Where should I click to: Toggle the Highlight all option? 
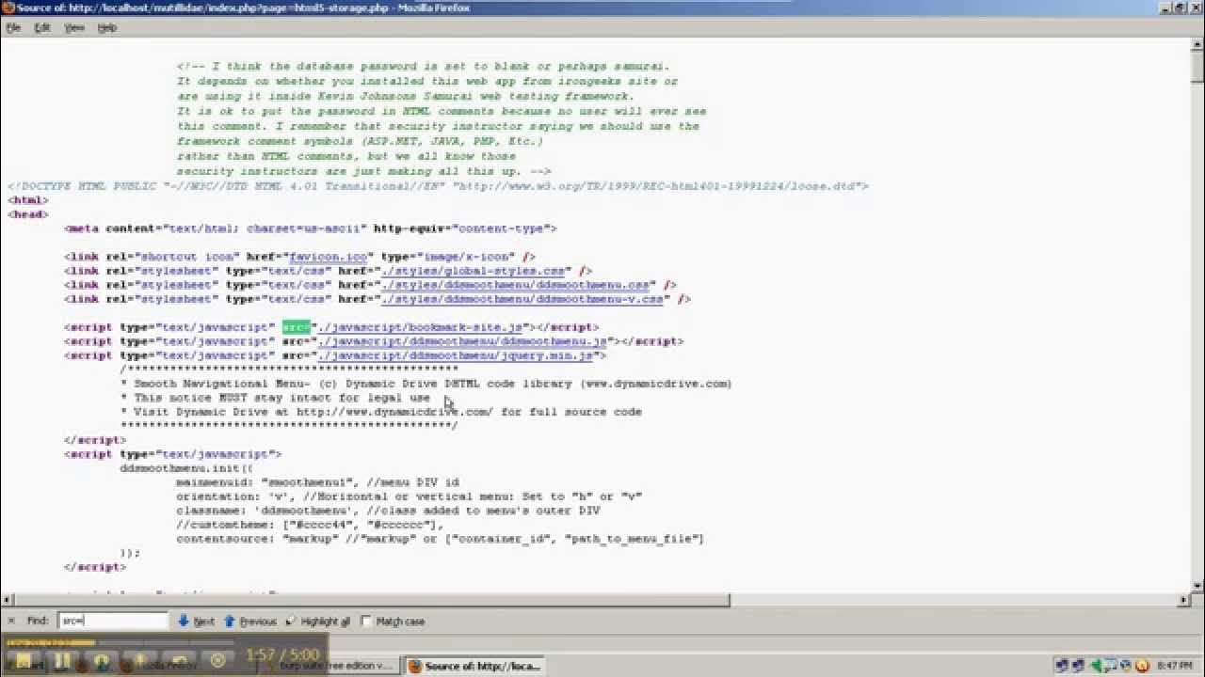[x=318, y=622]
